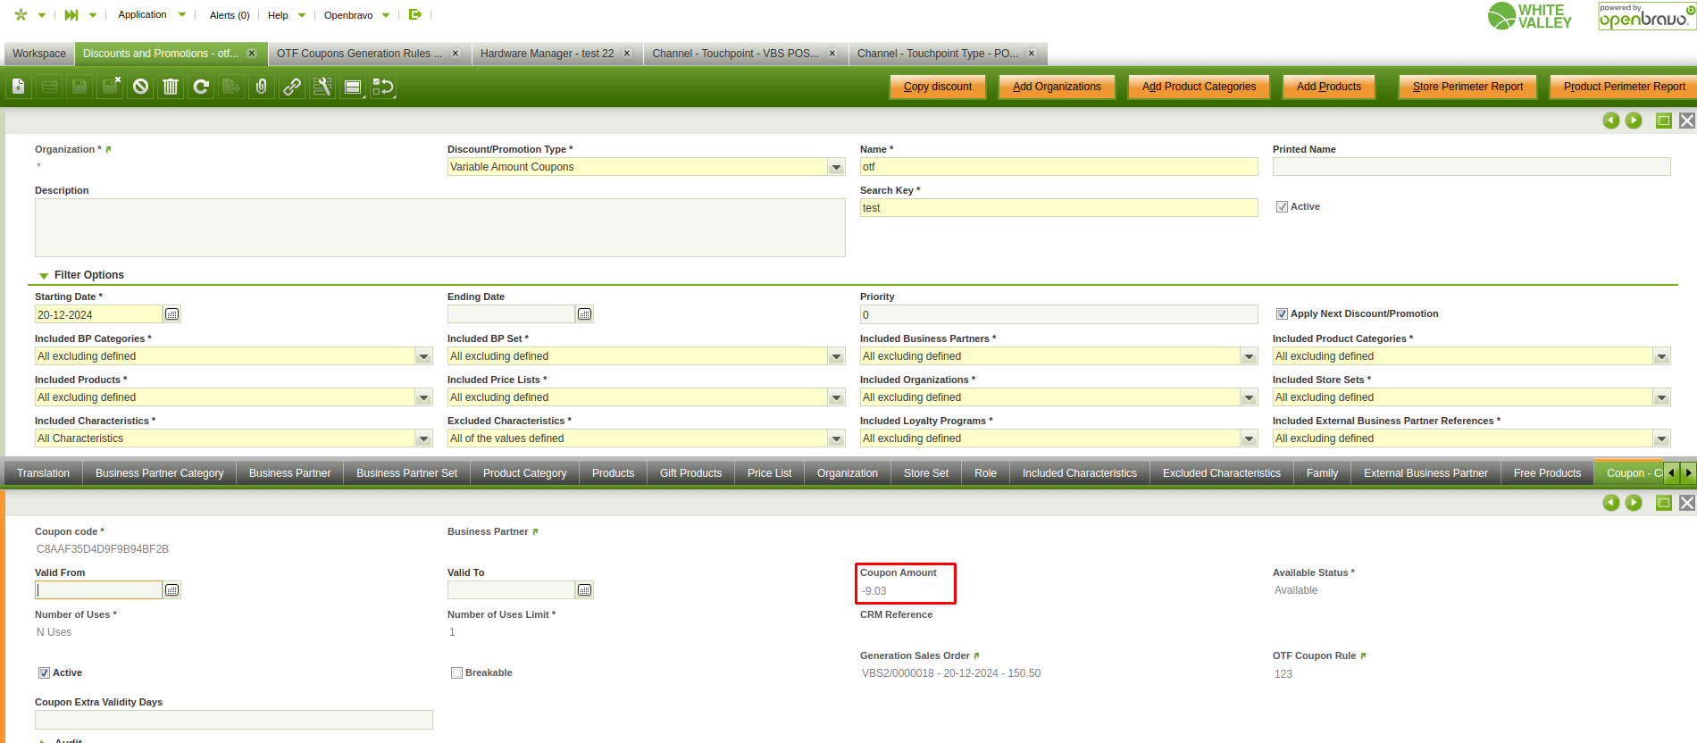This screenshot has width=1697, height=743.
Task: Open Discount/Promotion Type dropdown
Action: (836, 167)
